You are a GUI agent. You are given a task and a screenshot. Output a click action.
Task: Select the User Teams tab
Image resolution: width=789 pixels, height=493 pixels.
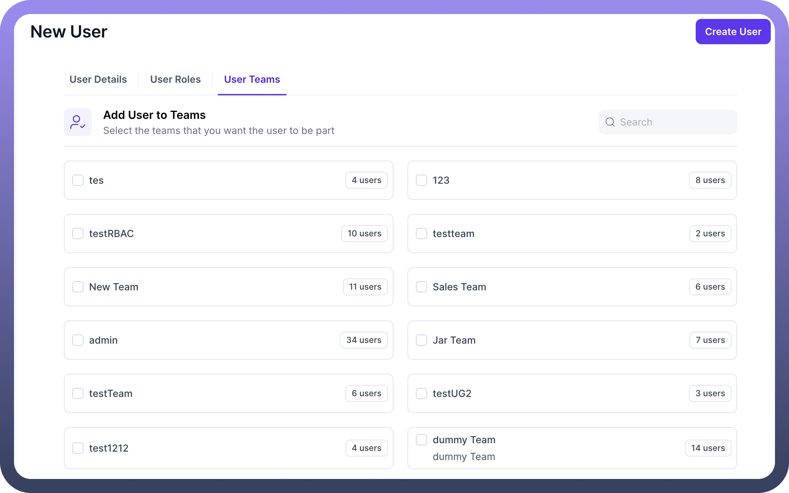click(x=252, y=79)
